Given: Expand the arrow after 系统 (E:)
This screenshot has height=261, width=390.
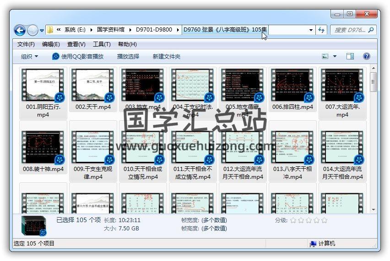Looking at the screenshot, I should click(x=91, y=30).
